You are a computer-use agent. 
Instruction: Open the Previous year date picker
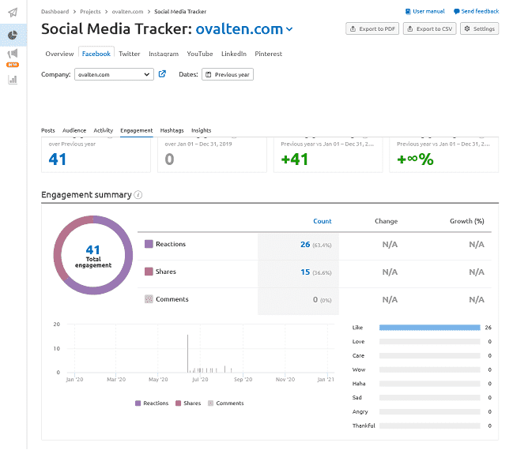pos(228,74)
